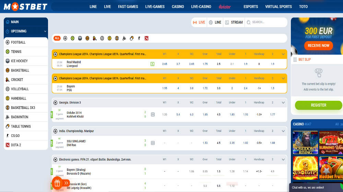Open Sun of Egypt casino thumbnail
This screenshot has height=192, width=343.
tap(305, 168)
